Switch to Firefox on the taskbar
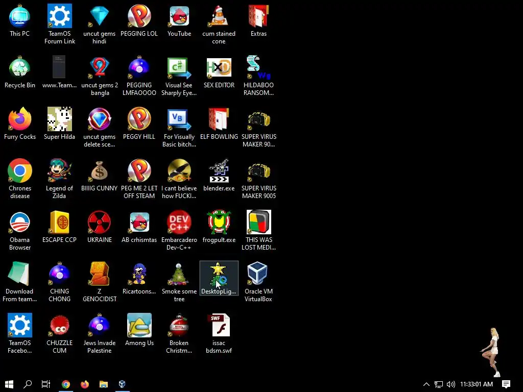The height and width of the screenshot is (392, 523). click(x=85, y=384)
